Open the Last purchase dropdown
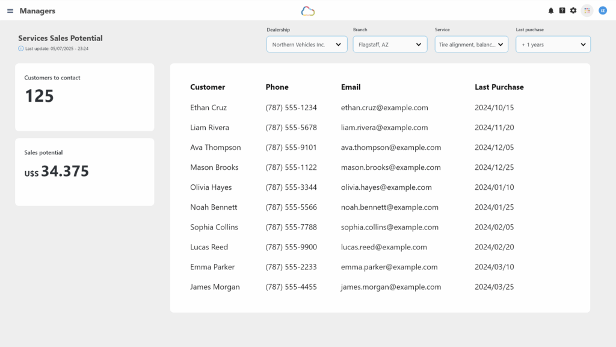Screen dimensions: 616x347 pos(553,45)
